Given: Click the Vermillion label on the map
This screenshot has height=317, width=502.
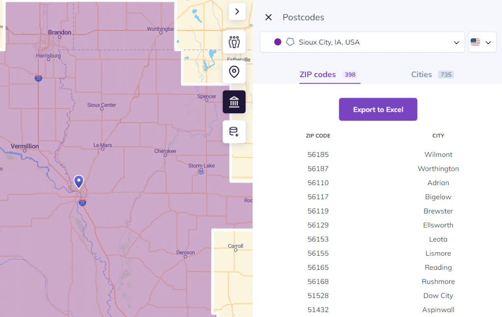Looking at the screenshot, I should pos(25,146).
